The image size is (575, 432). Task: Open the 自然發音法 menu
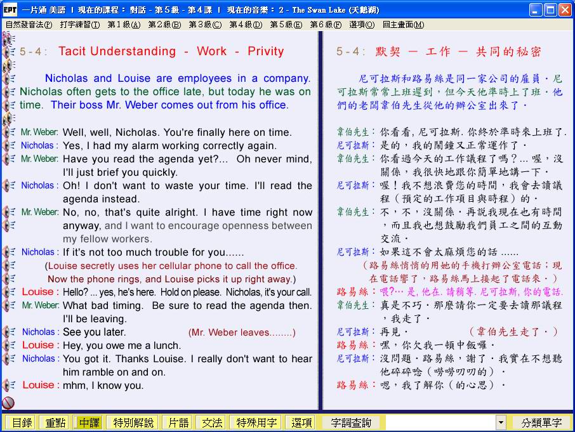coord(29,25)
